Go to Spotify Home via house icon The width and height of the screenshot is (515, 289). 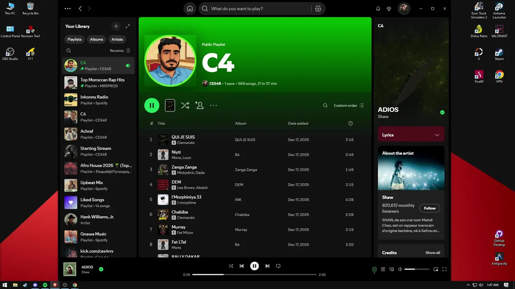pyautogui.click(x=190, y=8)
